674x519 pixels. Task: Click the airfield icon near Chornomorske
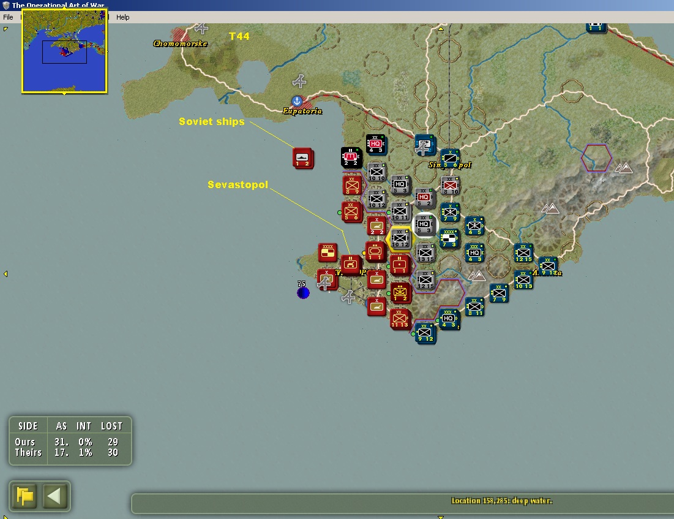click(201, 28)
